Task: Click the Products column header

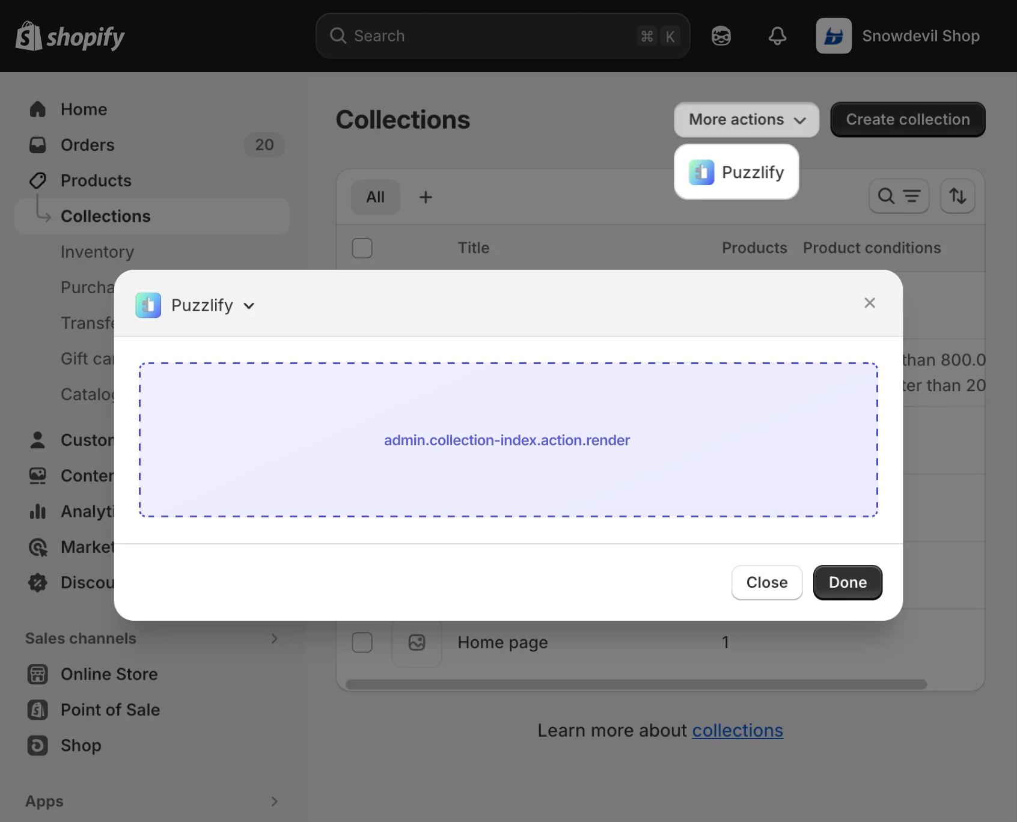Action: pos(754,248)
